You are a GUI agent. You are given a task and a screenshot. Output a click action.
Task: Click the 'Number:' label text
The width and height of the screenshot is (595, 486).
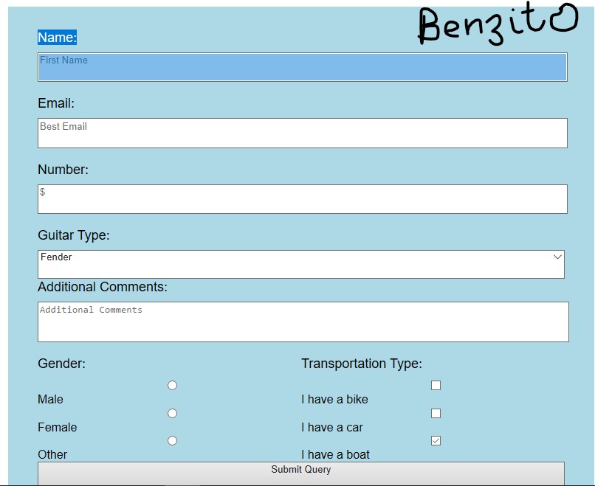pos(63,170)
